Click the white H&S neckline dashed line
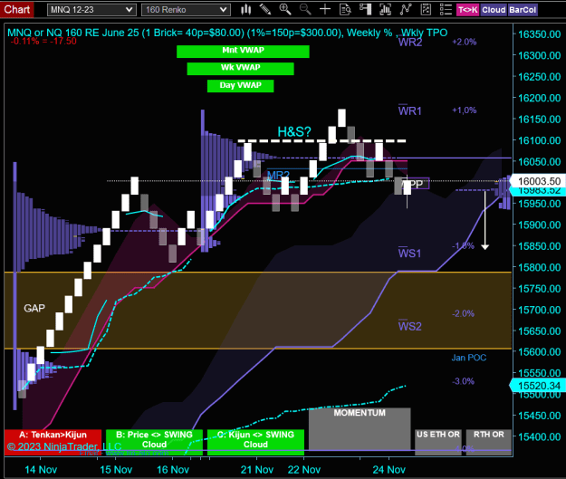 pos(321,140)
